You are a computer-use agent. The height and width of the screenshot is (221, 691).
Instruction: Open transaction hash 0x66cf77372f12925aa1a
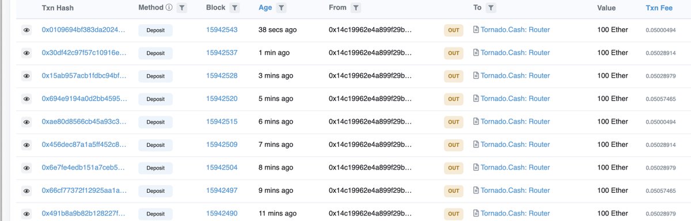(x=83, y=191)
